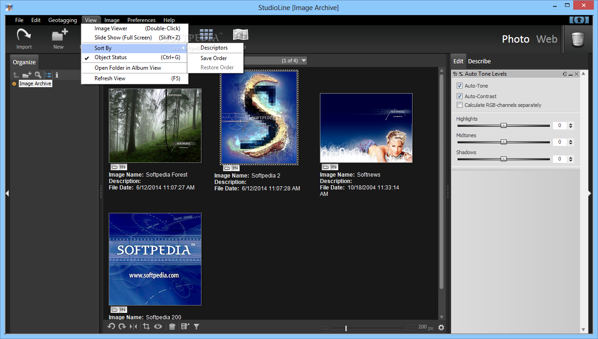598x339 pixels.
Task: Click the Import toolbar button
Action: click(24, 38)
